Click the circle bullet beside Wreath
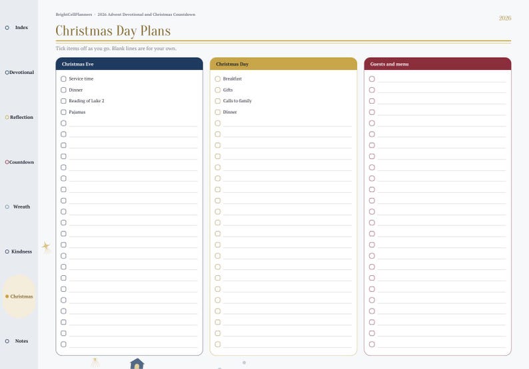Viewport: 529px width, 369px height. click(7, 207)
